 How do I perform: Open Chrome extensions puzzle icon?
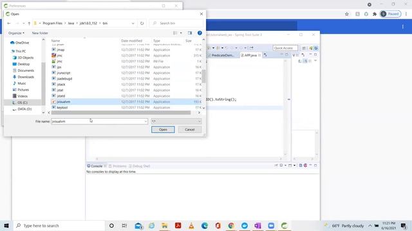pyautogui.click(x=375, y=14)
